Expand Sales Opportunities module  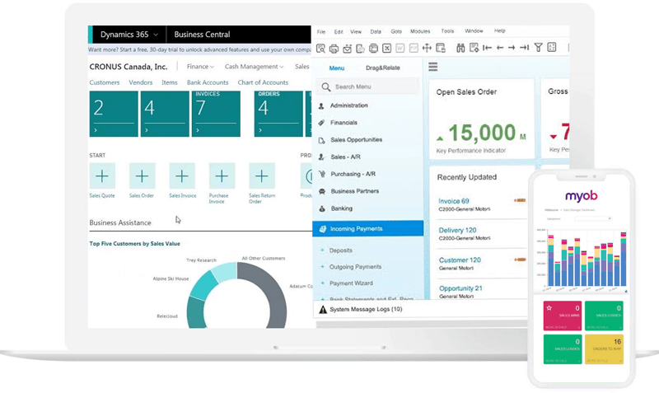point(356,140)
